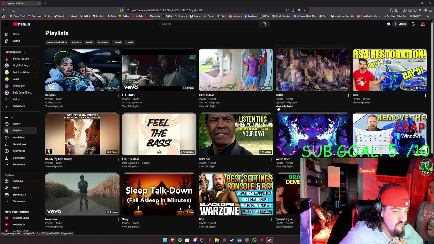The image size is (434, 244).
Task: Open the RS4 Restoration audi thumbnail
Action: [390, 70]
